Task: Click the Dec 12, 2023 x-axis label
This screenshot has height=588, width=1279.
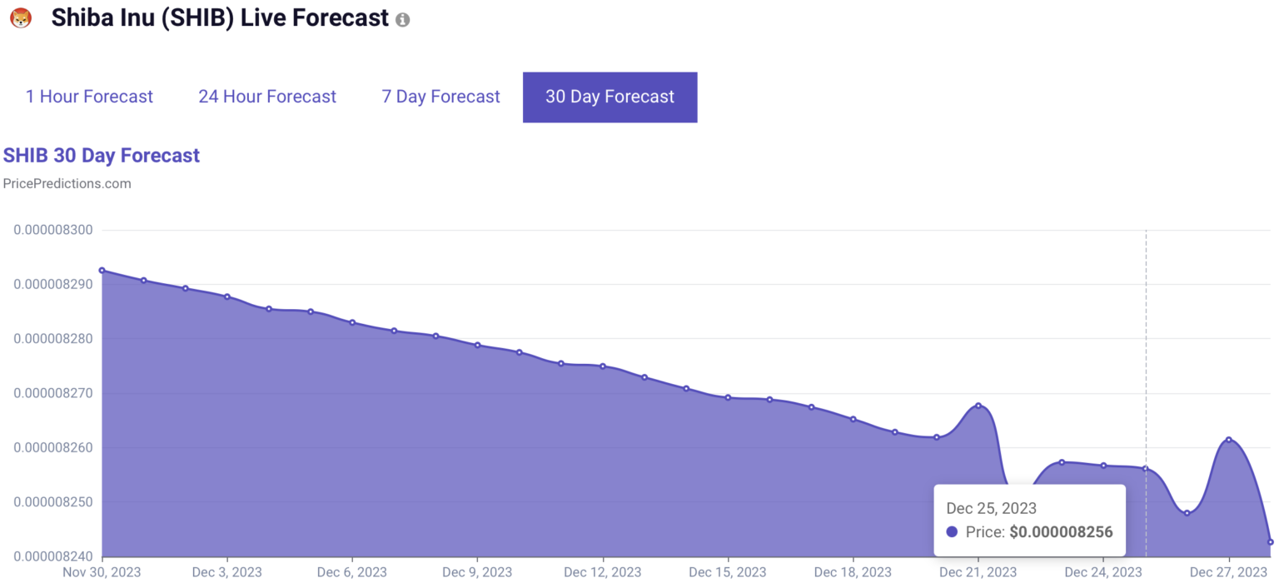Action: (602, 572)
